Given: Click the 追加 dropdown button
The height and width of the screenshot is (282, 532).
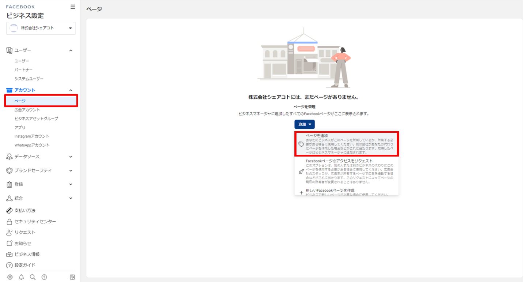Looking at the screenshot, I should 305,124.
